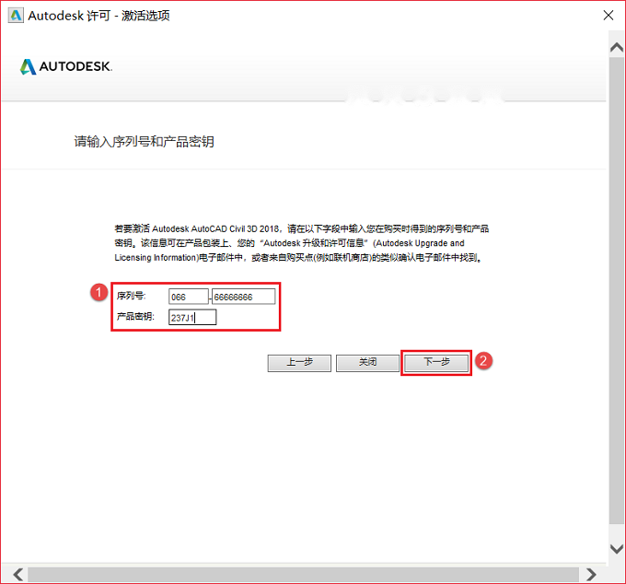Click the Autodesk app icon in title bar
This screenshot has height=584, width=626.
16,16
